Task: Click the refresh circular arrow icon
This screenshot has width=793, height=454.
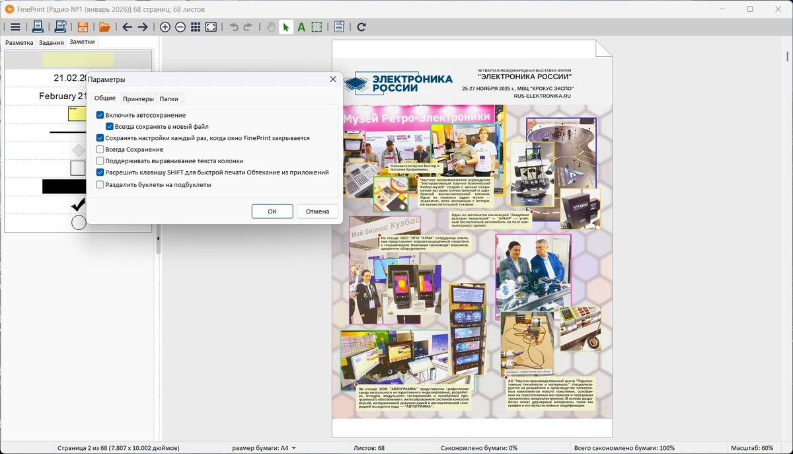Action: pyautogui.click(x=361, y=27)
